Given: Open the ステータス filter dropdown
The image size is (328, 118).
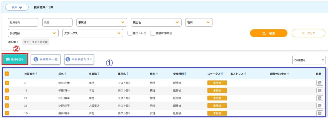Looking at the screenshot, I should click(93, 33).
